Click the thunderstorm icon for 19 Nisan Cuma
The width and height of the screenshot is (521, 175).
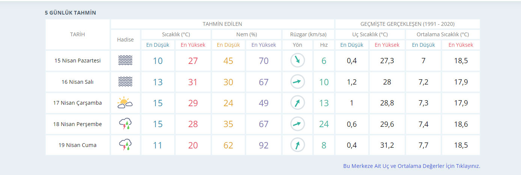tap(125, 145)
